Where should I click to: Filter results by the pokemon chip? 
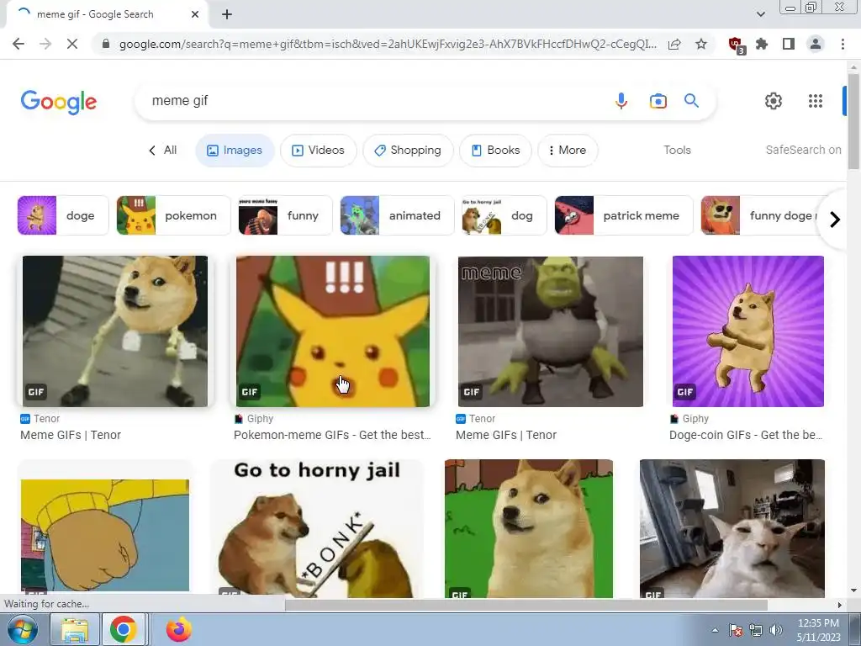click(173, 215)
